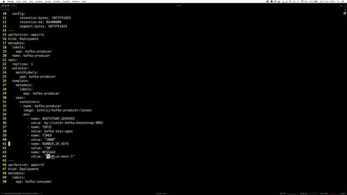
Task: Click name: TIMER on line 39
Action: 41,135
